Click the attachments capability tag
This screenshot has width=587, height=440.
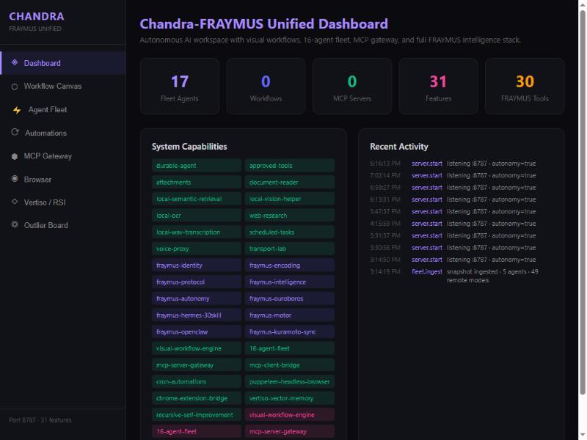[197, 182]
